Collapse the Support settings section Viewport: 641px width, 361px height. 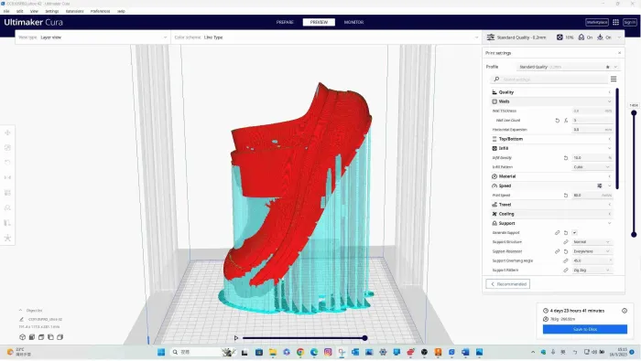(x=551, y=223)
